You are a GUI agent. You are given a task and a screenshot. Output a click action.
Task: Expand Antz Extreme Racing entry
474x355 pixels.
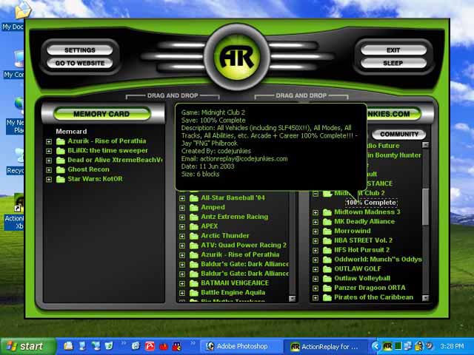[x=182, y=217]
